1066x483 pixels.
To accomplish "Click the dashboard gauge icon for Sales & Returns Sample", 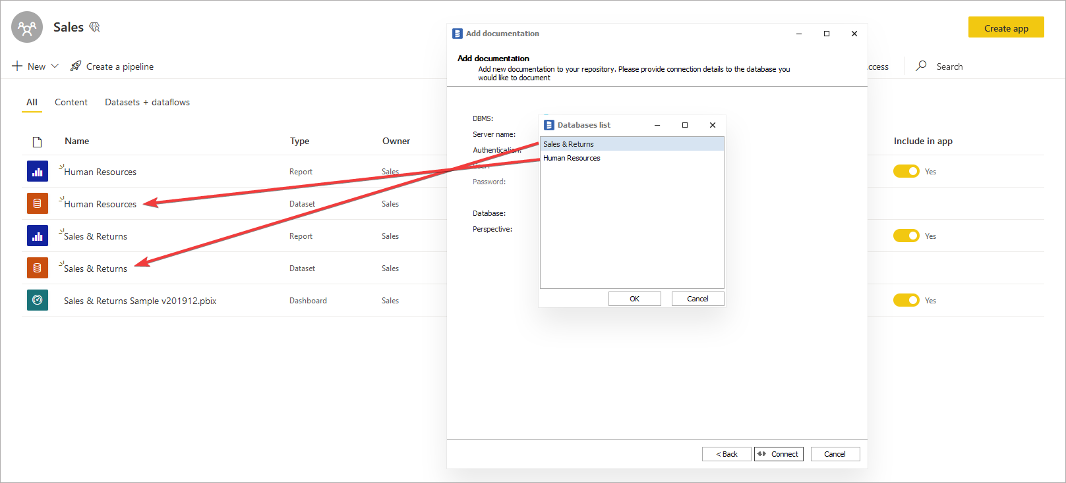I will [38, 301].
